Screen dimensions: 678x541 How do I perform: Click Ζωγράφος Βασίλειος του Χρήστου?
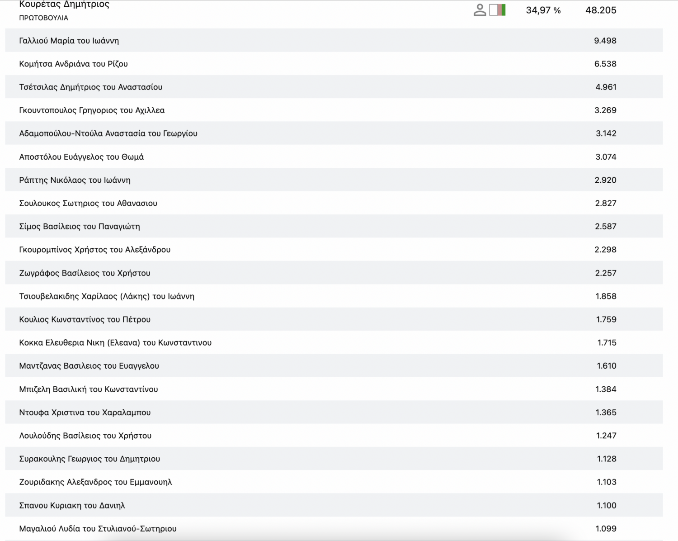coord(85,273)
